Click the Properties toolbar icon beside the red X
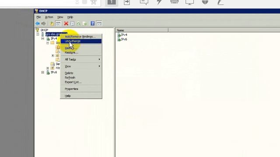Image resolution: width=280 pixels, height=157 pixels. click(x=72, y=24)
